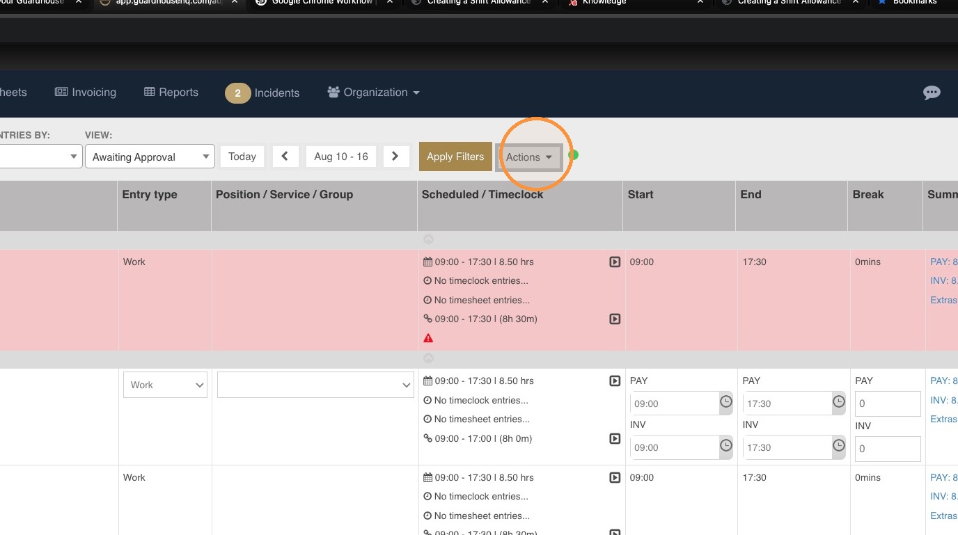Image resolution: width=958 pixels, height=535 pixels.
Task: Click the PAY summary link in pink row
Action: (944, 262)
